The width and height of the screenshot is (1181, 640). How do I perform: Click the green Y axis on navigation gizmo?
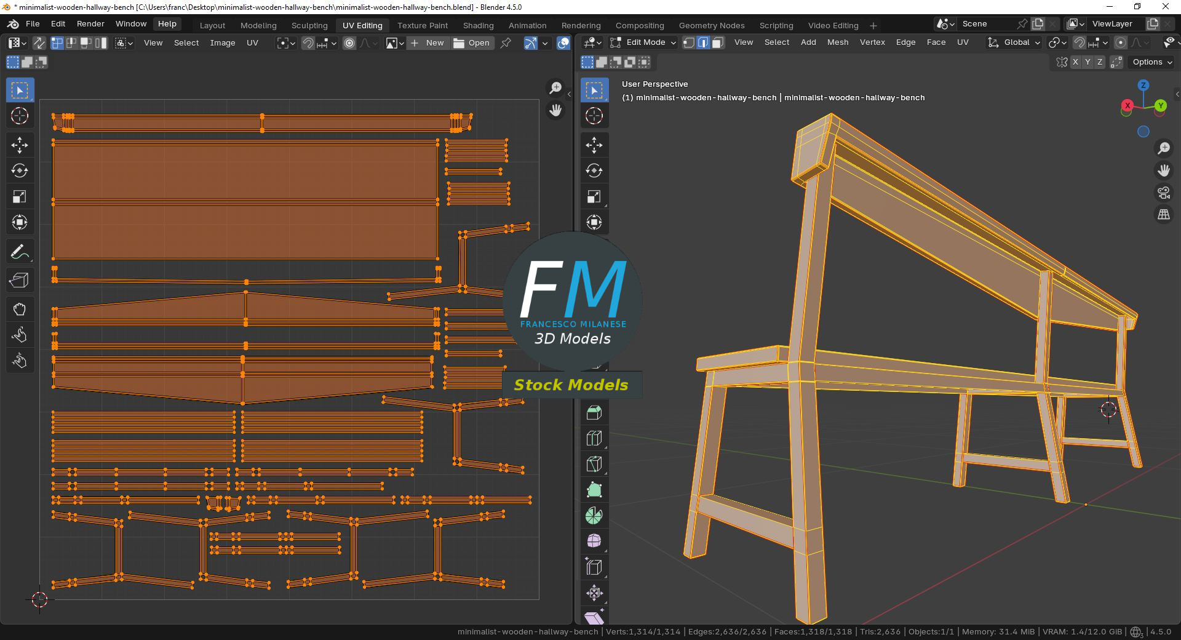(x=1160, y=106)
